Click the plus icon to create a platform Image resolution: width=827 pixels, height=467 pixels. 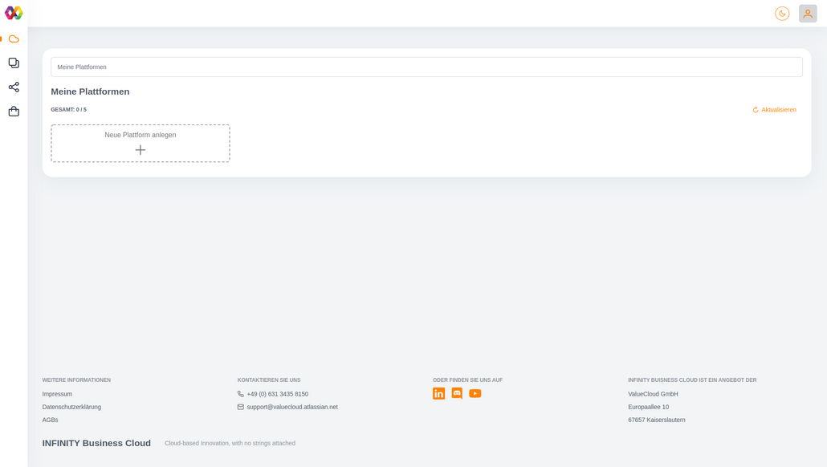click(141, 149)
